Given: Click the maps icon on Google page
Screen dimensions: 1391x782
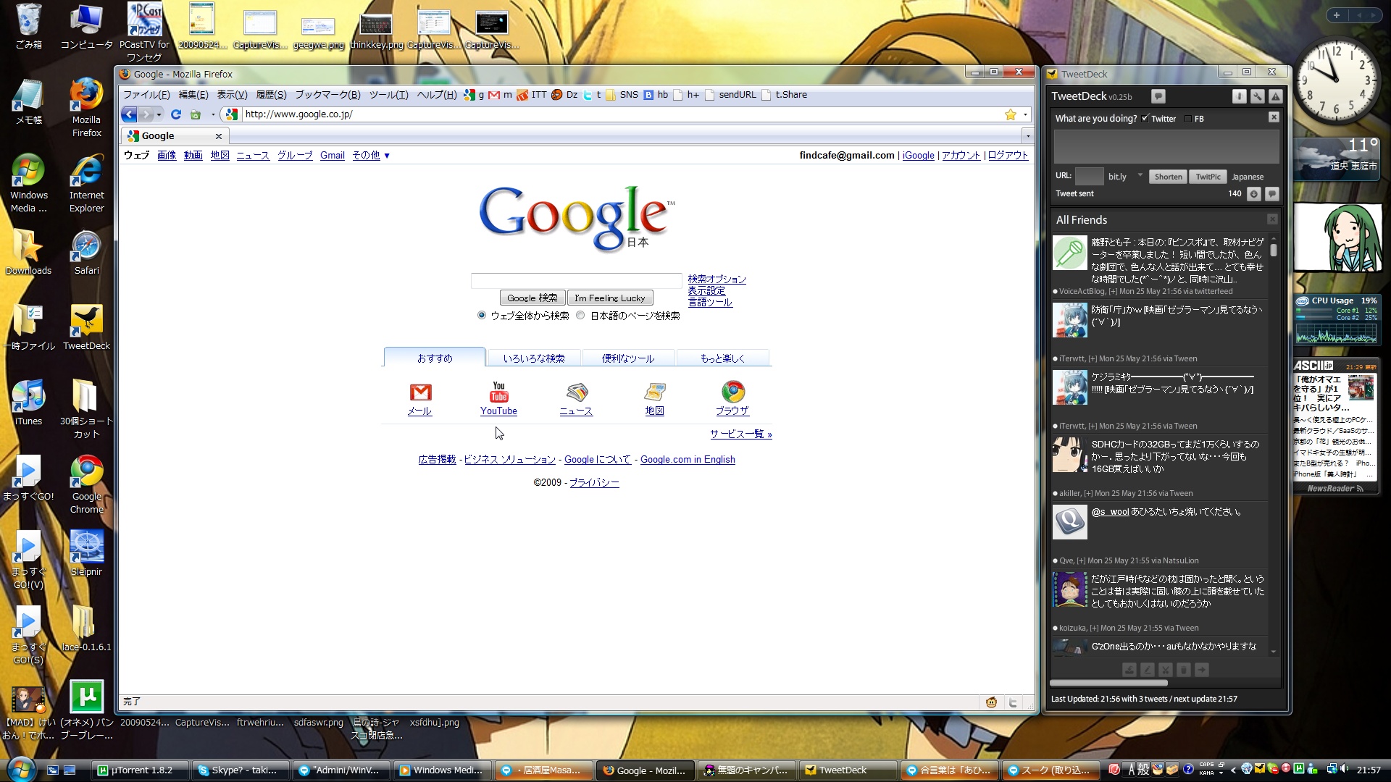Looking at the screenshot, I should click(655, 392).
